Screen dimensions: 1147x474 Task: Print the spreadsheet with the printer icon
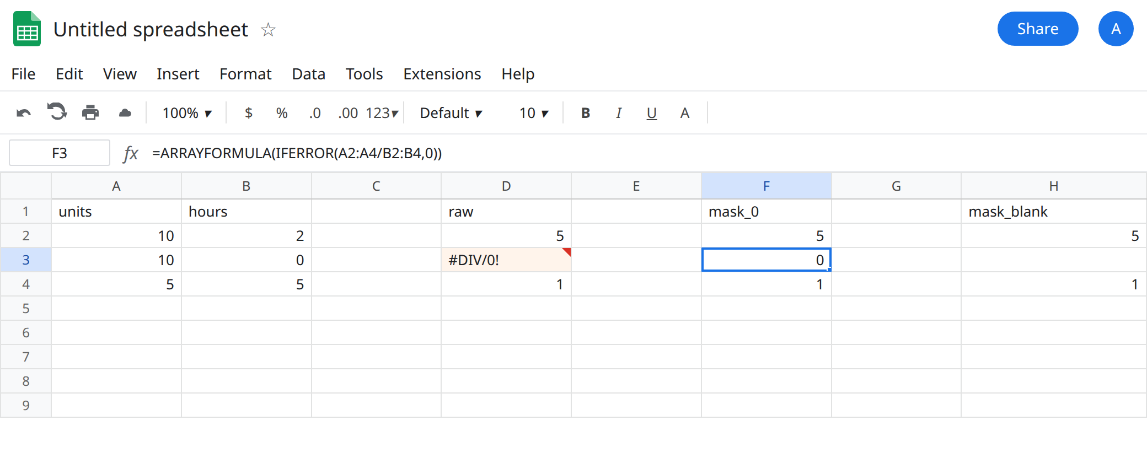(90, 113)
